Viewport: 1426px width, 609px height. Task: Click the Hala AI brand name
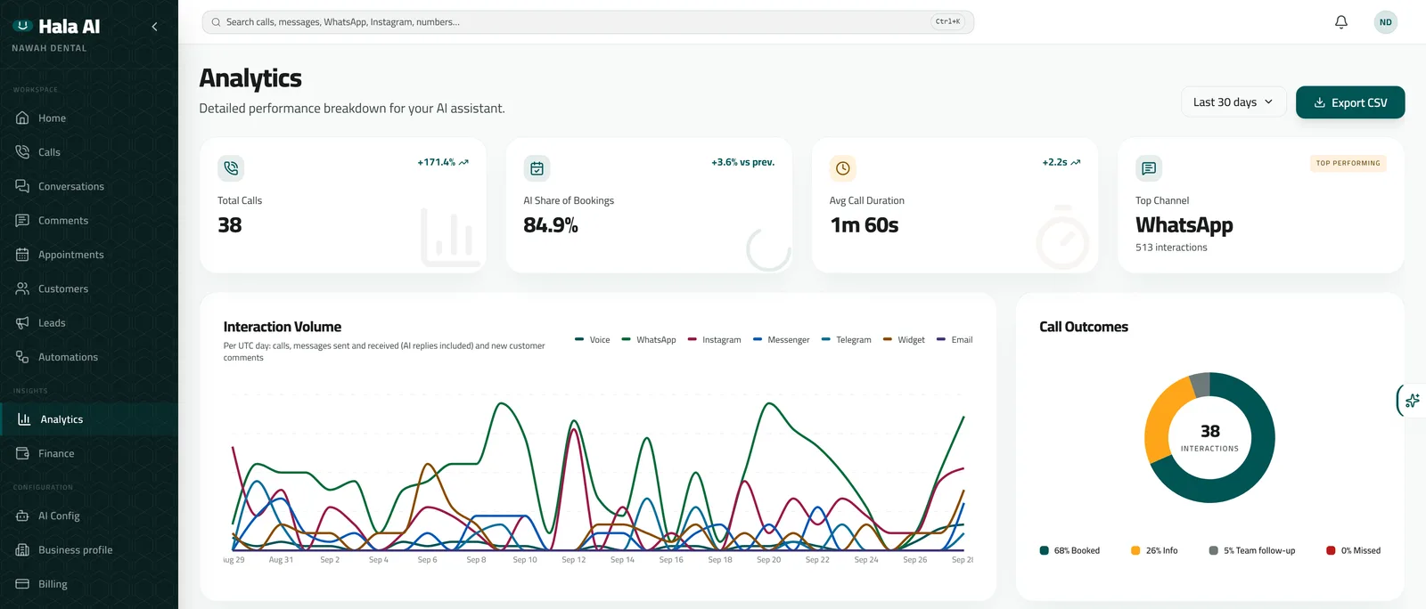70,27
